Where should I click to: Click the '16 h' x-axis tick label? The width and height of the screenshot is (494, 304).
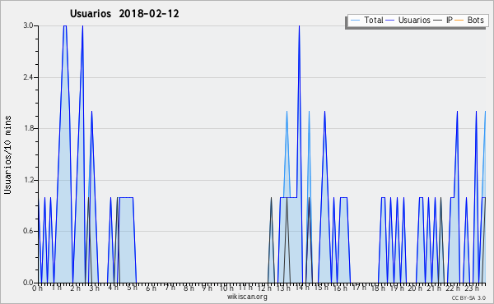coord(340,288)
